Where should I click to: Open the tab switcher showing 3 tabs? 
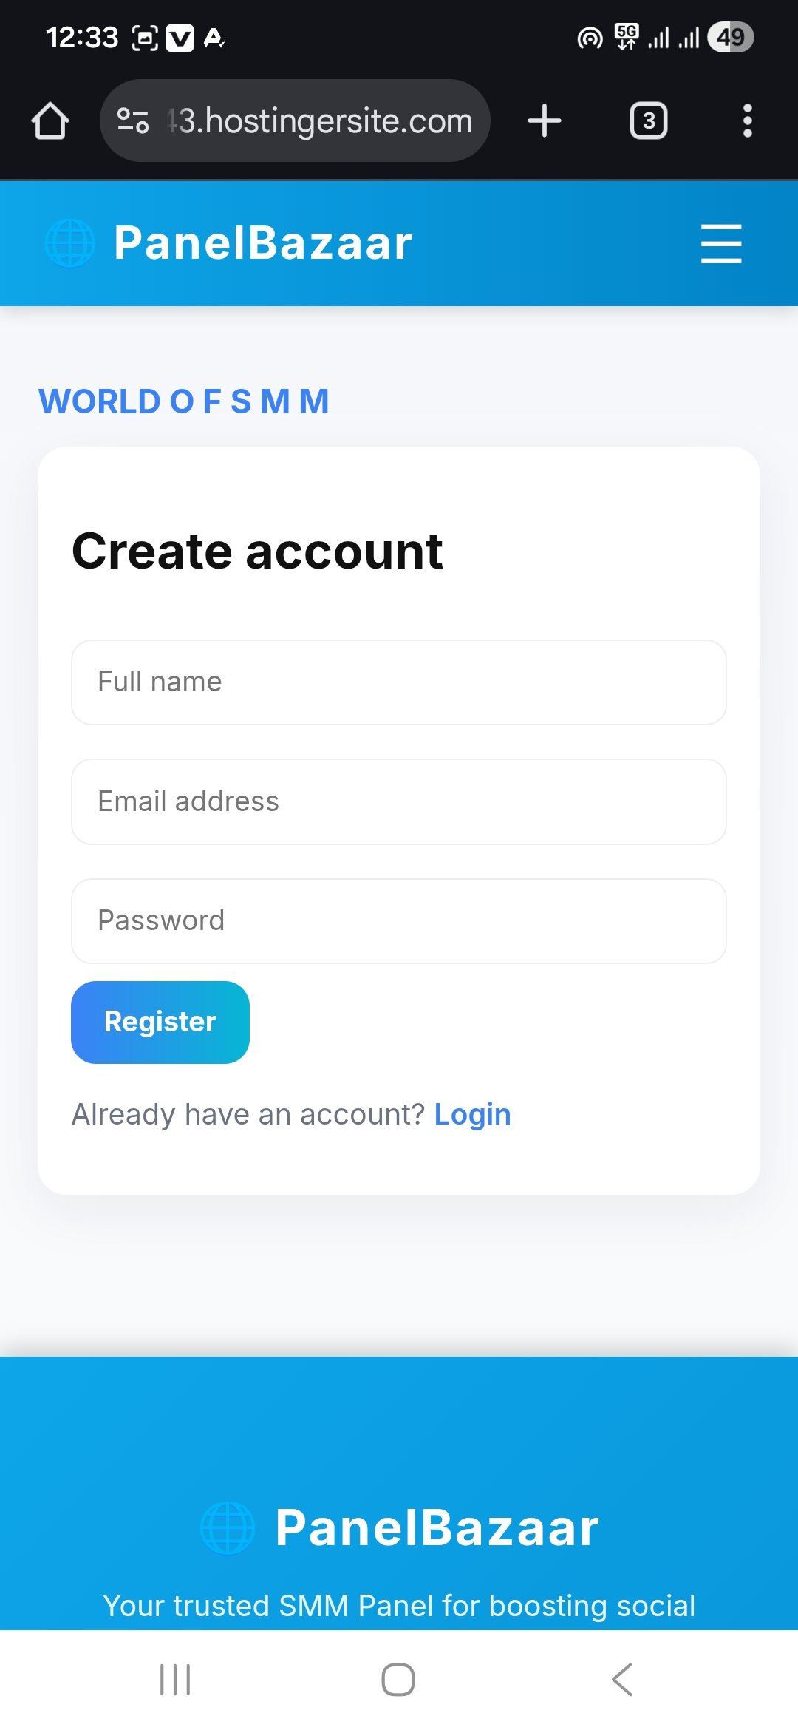(648, 121)
